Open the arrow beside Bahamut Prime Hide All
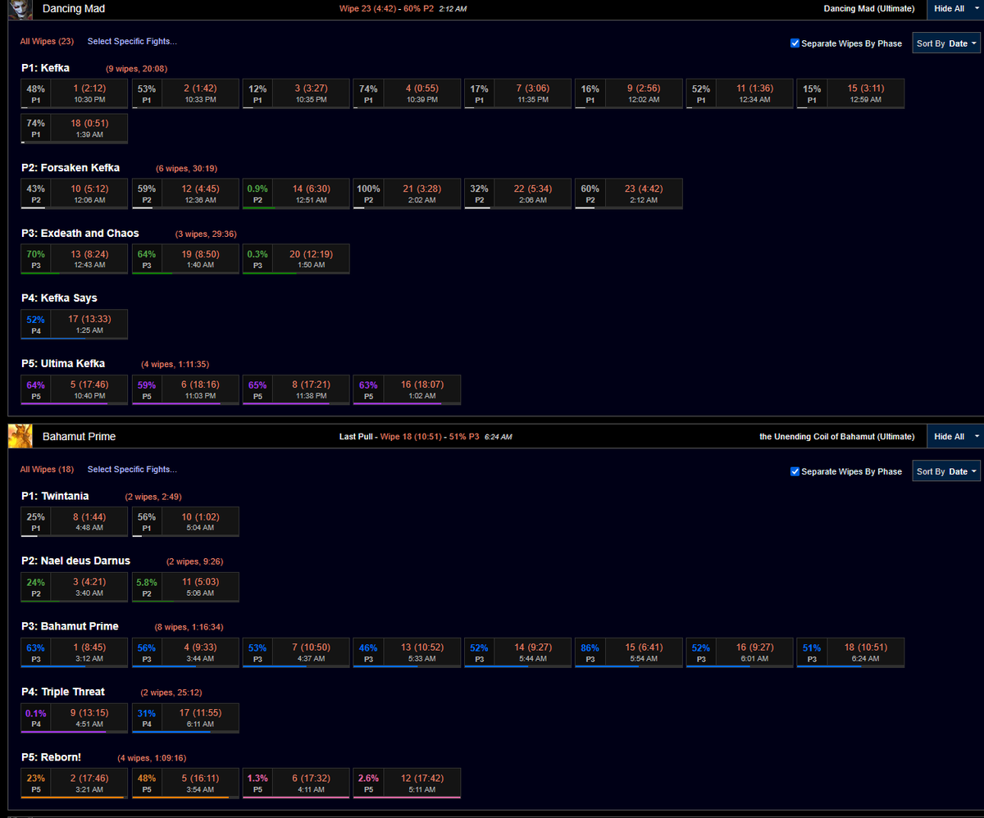 [977, 437]
